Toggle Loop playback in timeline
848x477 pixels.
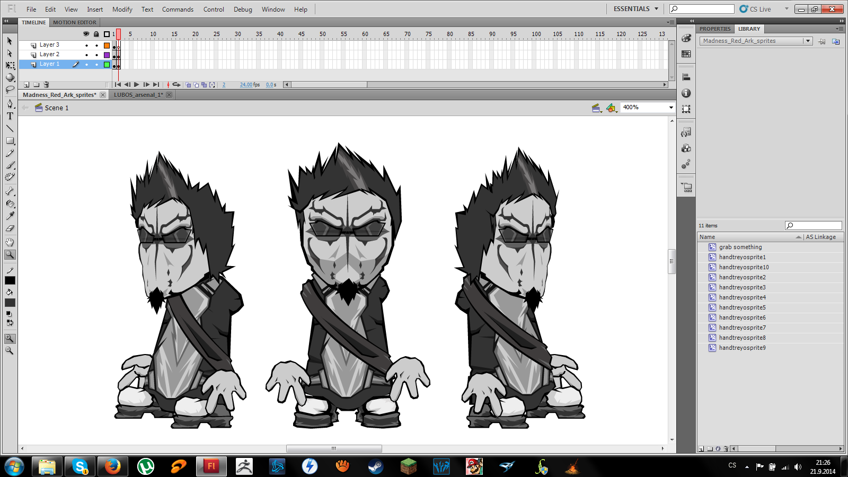(176, 85)
